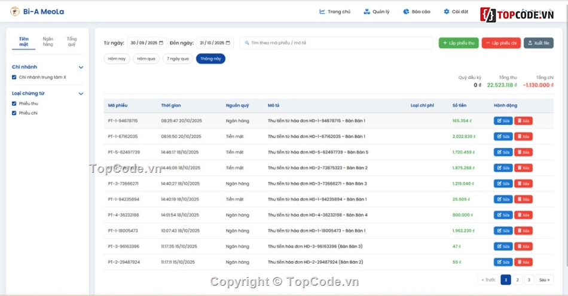Click the search by mã phiếu field
Screen dimensions: 568x296
[336, 43]
